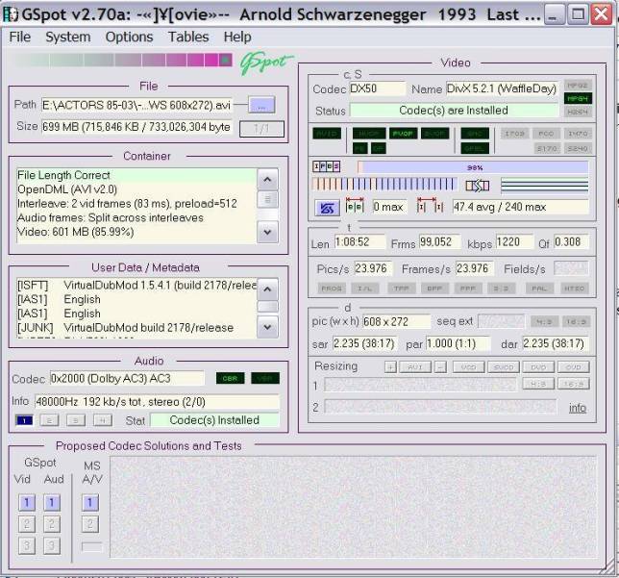
Task: Click the B-frame interval icon beside 0 max
Action: (355, 206)
